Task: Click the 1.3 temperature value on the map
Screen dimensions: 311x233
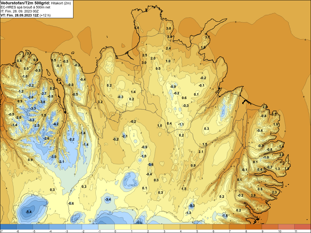Action: [277, 169]
